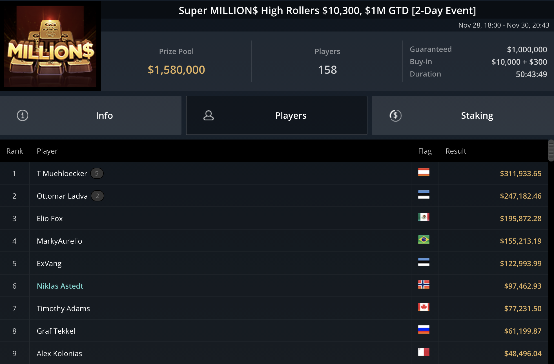This screenshot has width=554, height=364.
Task: Click the 5 badge beside T Muehloecker
Action: [x=97, y=173]
